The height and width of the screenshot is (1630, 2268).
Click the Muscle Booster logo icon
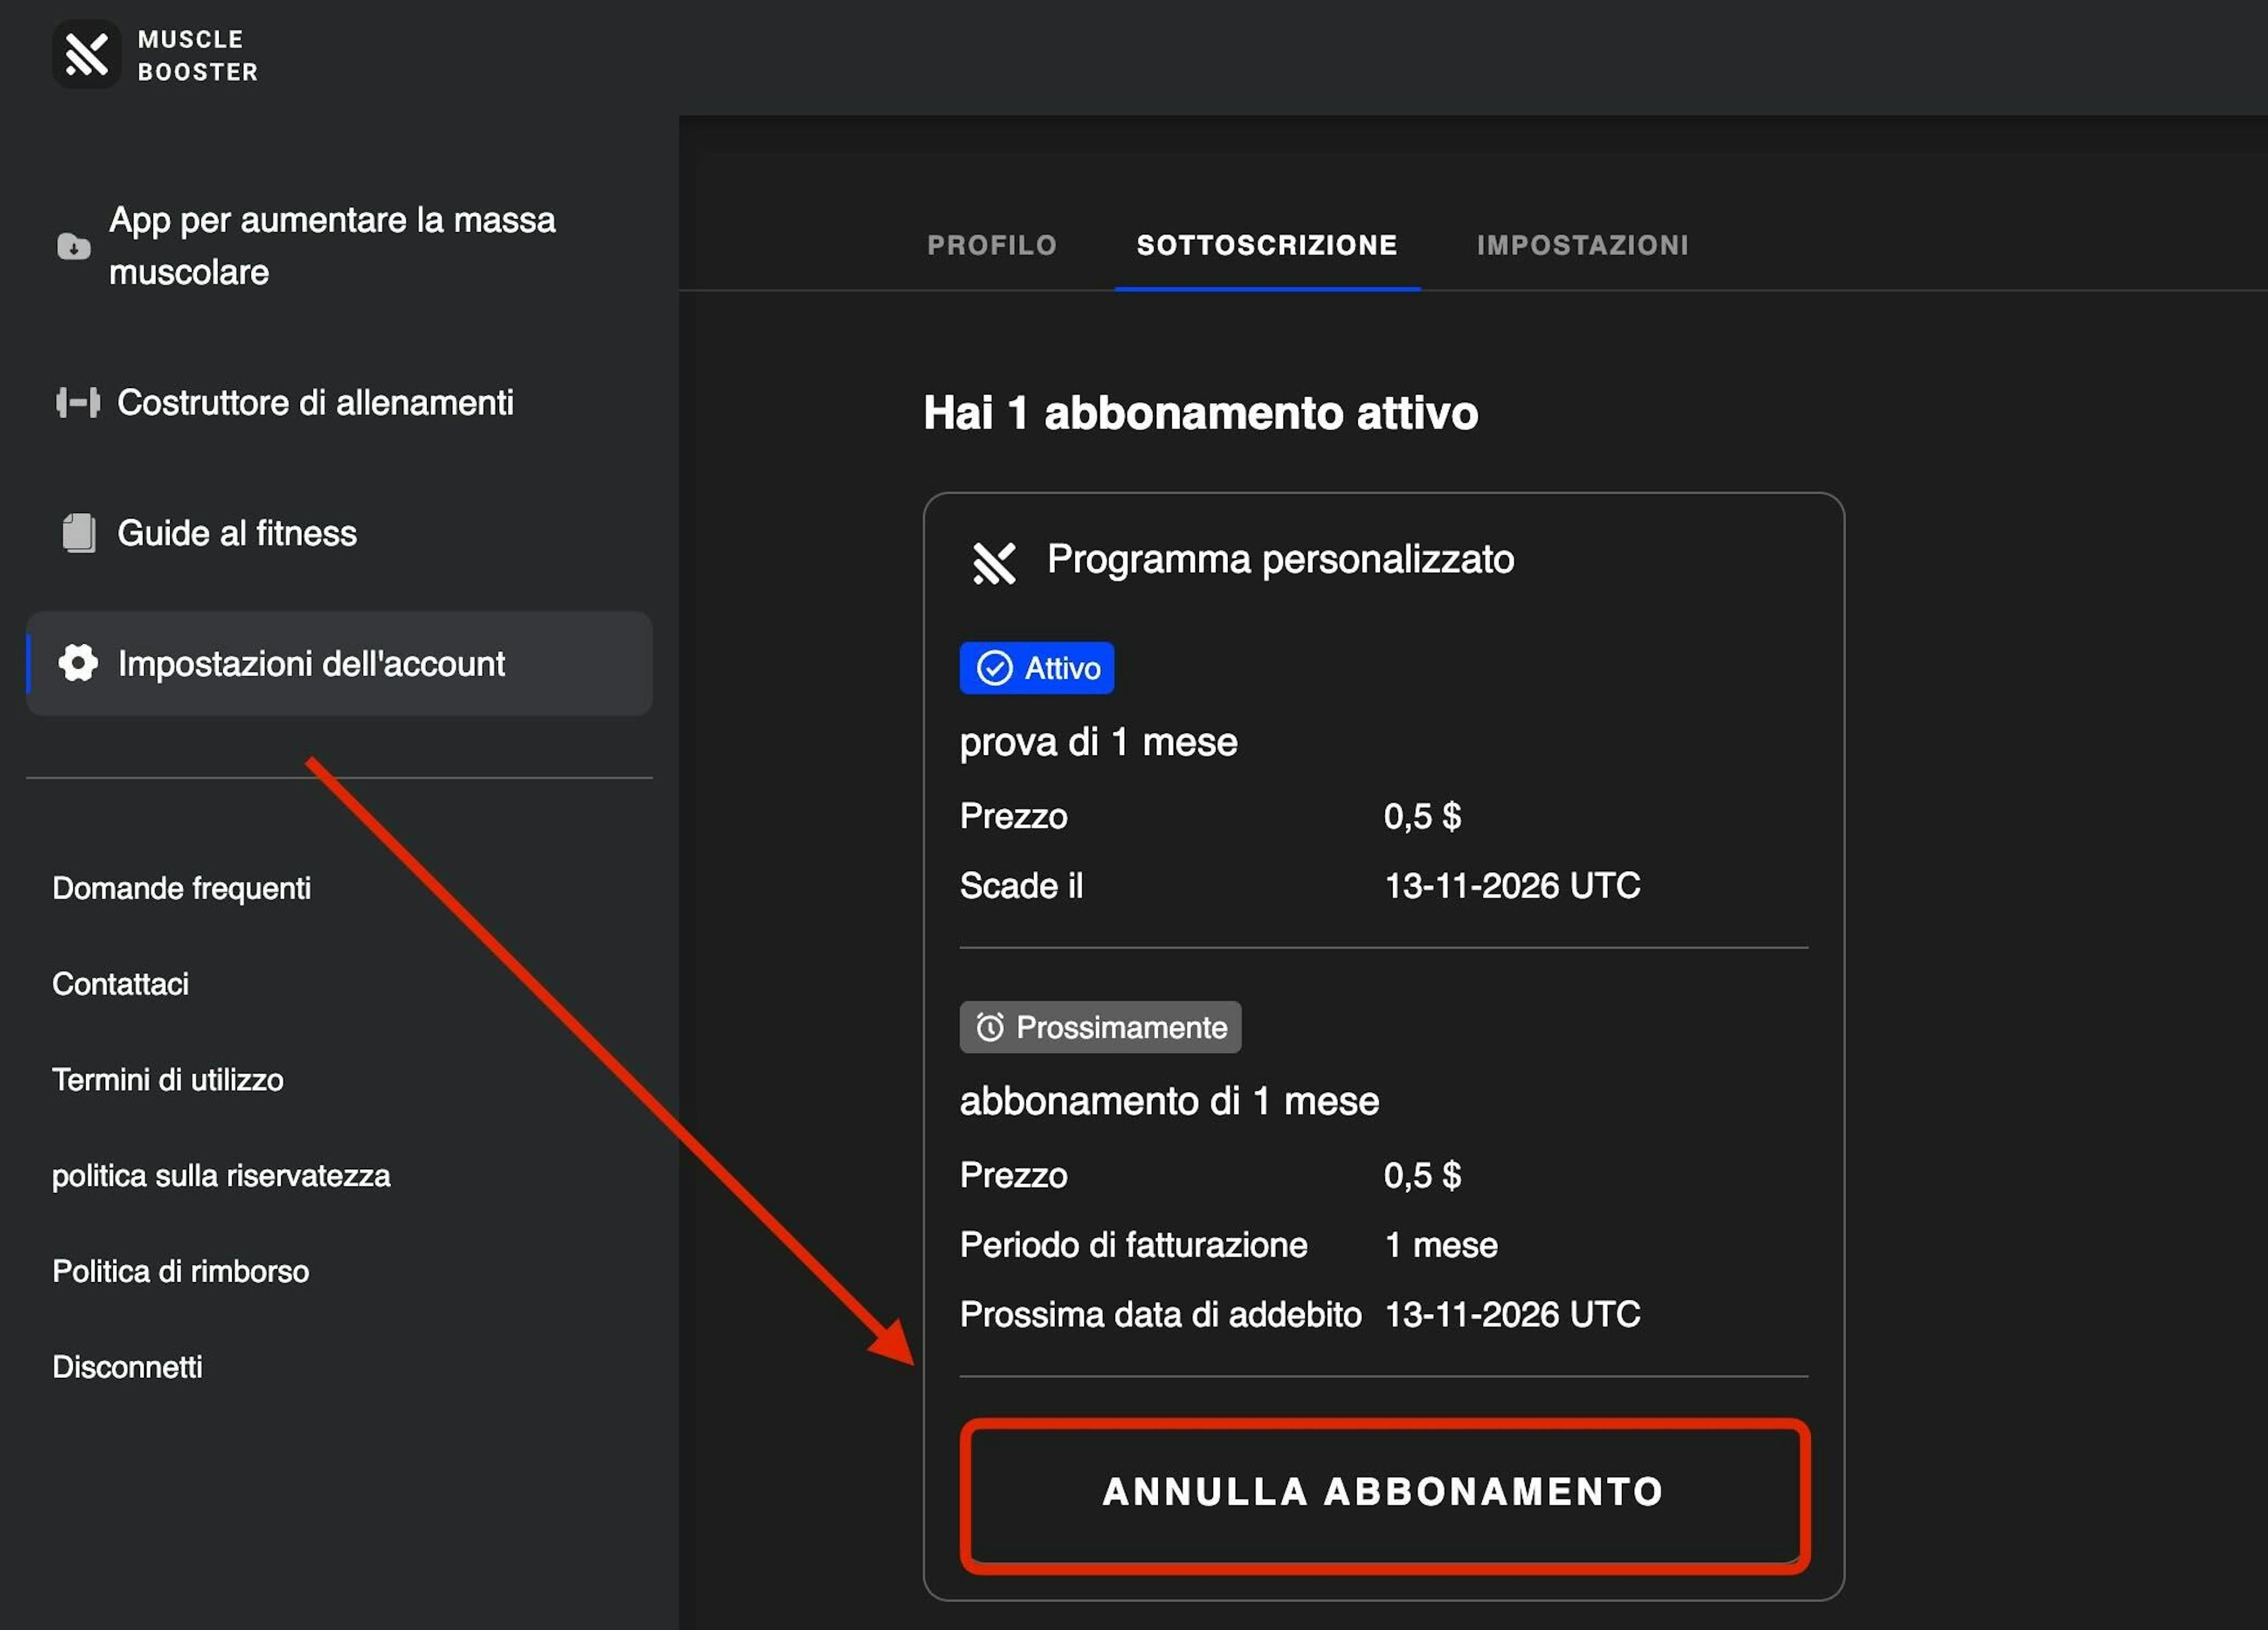[86, 54]
